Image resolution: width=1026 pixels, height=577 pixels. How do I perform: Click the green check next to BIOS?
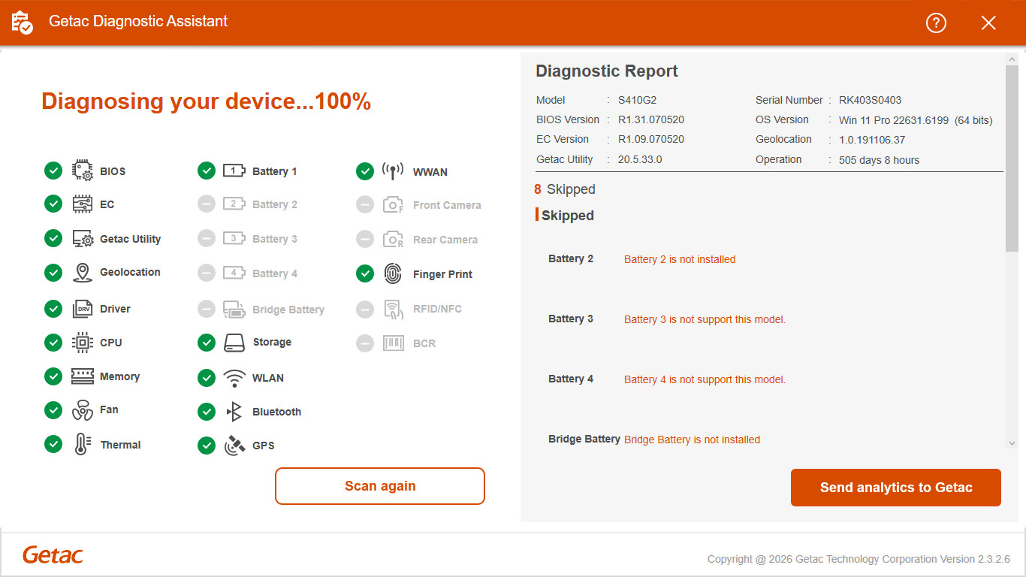[x=53, y=171]
